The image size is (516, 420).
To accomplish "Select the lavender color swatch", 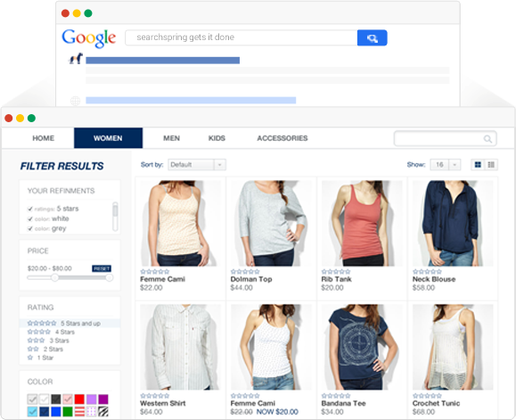I will click(92, 399).
